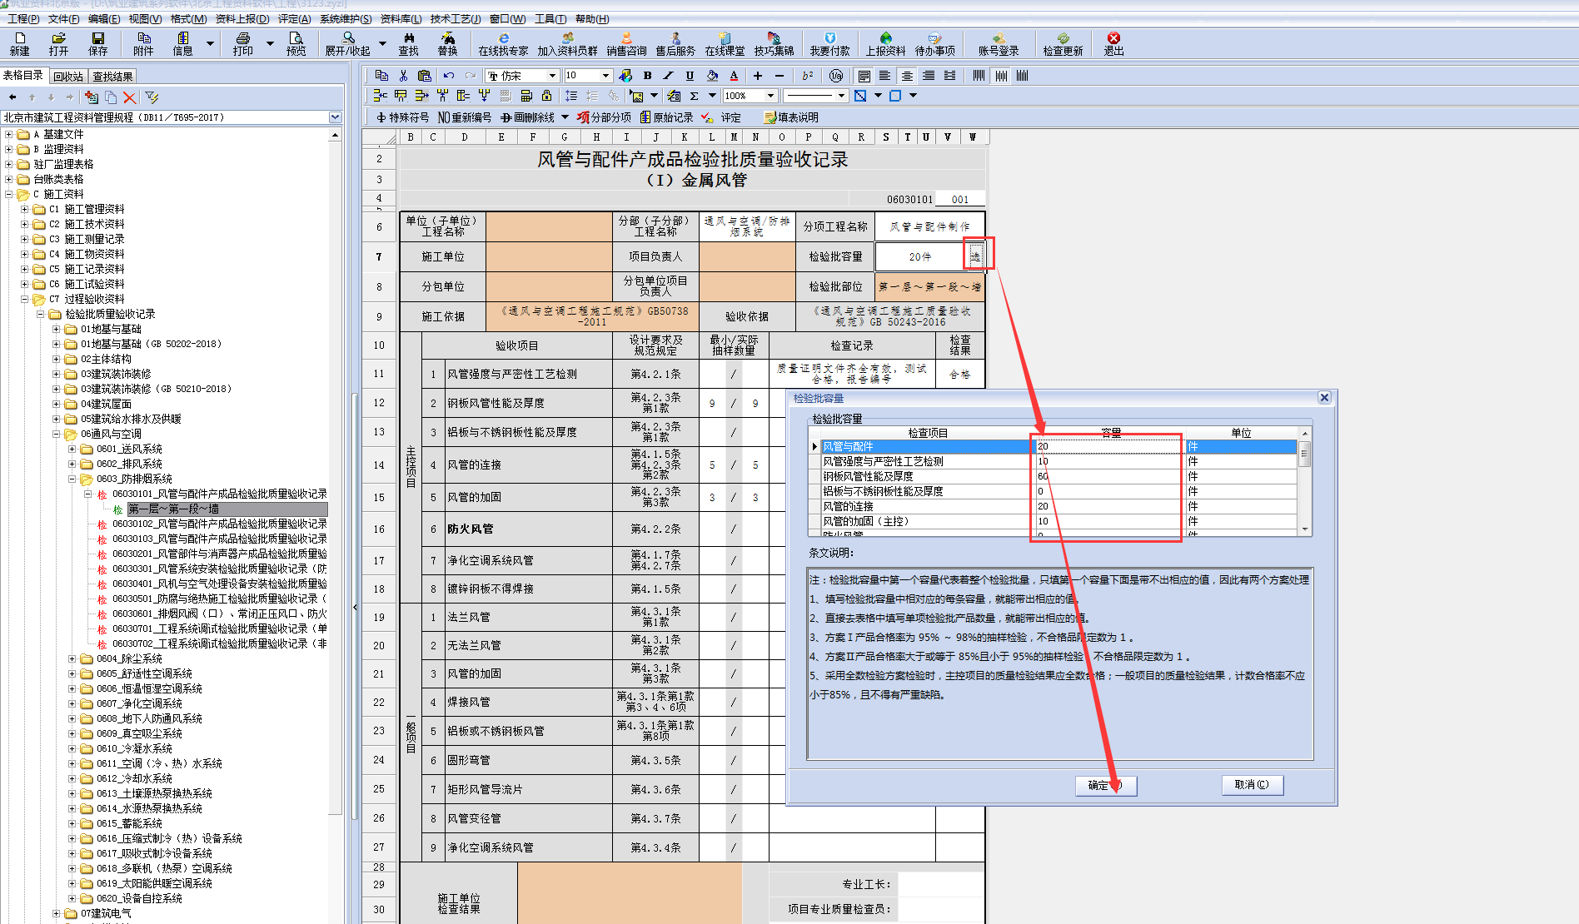Click the 取消(C) button in dialog
Viewport: 1579px width, 924px height.
pos(1253,785)
